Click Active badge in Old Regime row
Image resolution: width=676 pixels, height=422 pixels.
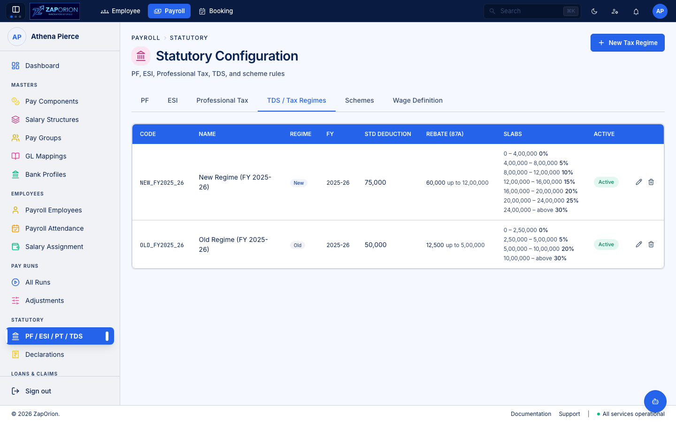[x=606, y=244]
